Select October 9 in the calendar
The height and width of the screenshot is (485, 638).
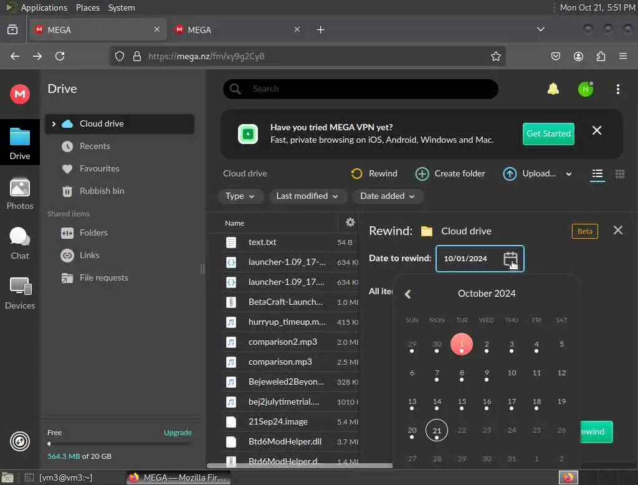[x=487, y=373]
